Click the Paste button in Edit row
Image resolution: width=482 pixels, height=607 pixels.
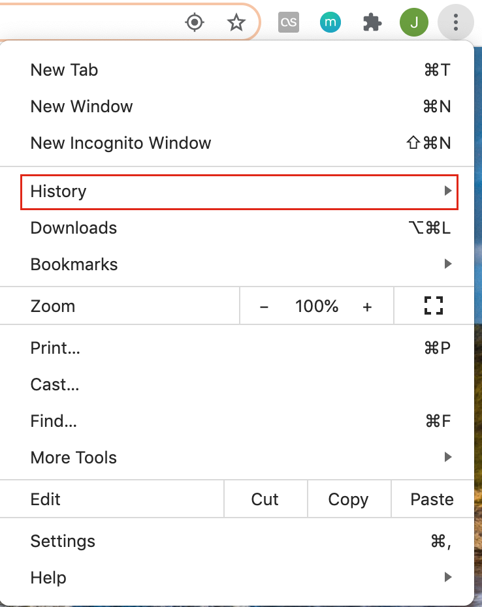point(432,499)
